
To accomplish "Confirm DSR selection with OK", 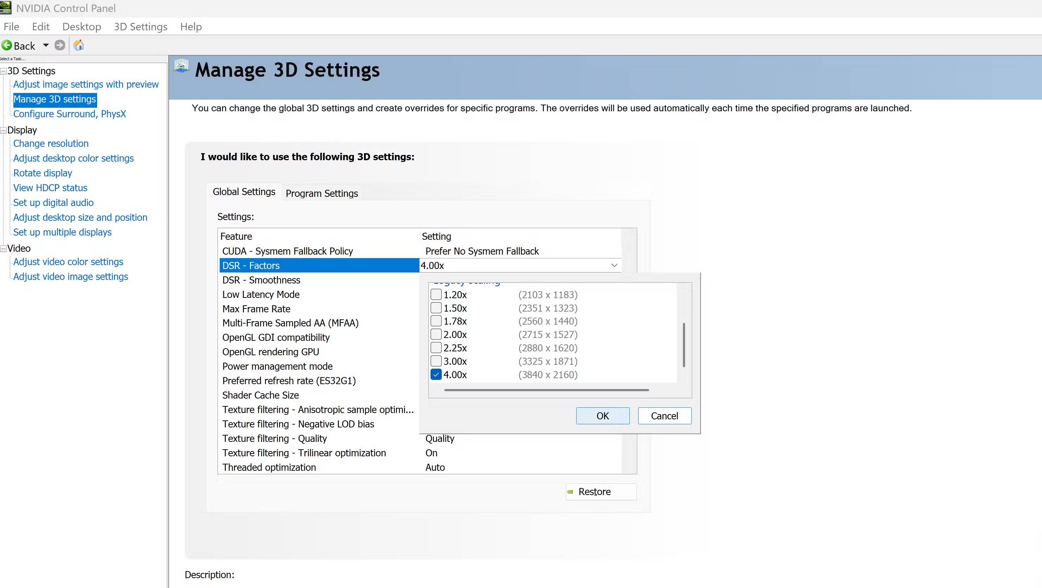I will [602, 416].
